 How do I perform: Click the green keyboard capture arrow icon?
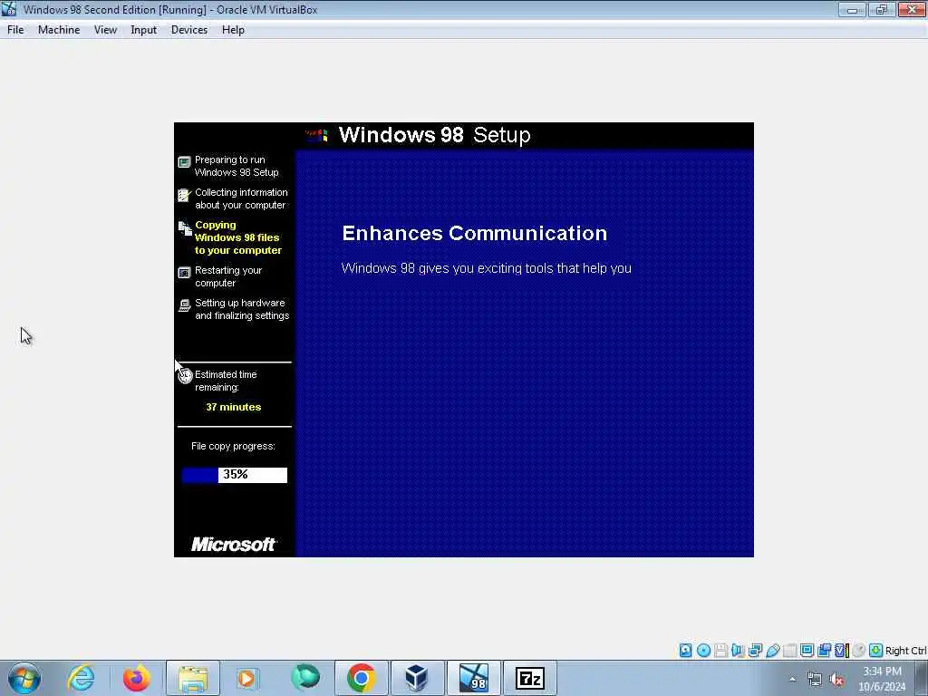point(876,651)
